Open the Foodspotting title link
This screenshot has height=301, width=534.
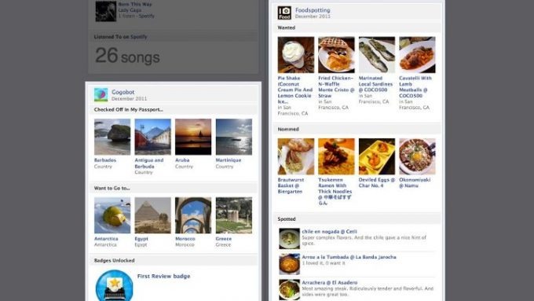[x=313, y=10]
